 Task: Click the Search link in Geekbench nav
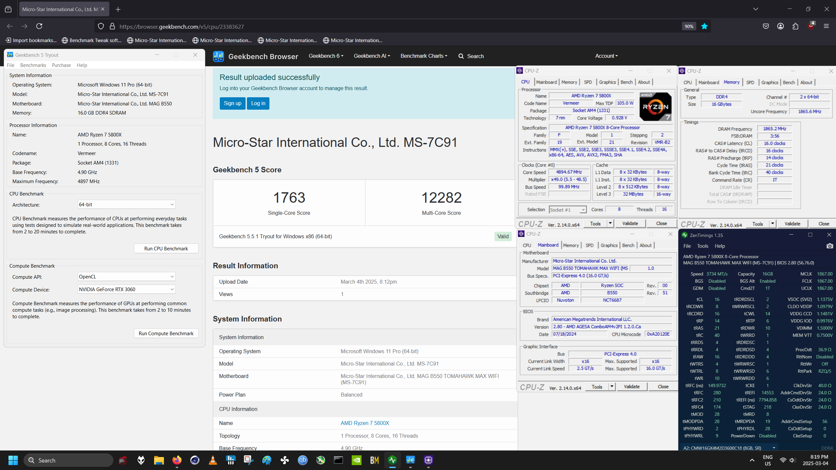coord(471,56)
